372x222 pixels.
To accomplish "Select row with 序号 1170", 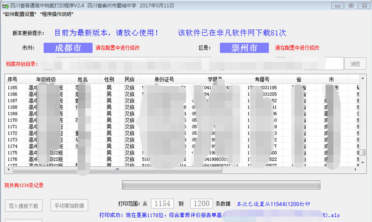I will coord(182,120).
